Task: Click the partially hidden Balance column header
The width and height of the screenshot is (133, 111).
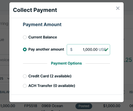Action: [x=5, y=92]
